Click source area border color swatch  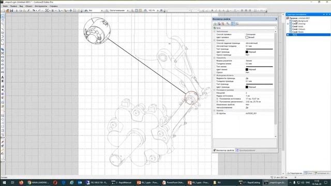click(247, 87)
